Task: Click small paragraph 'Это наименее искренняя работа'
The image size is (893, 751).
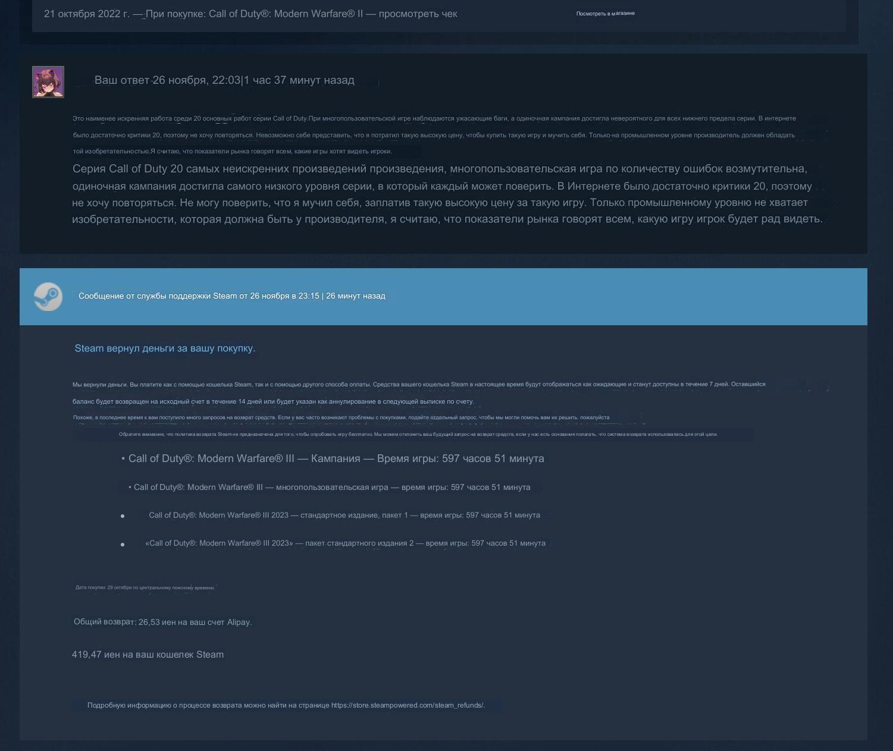Action: 434,134
